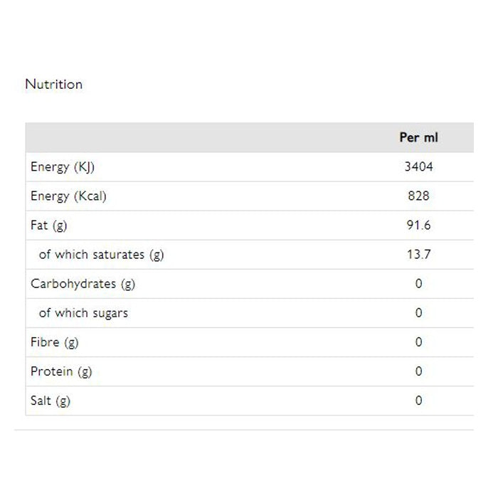This screenshot has height=498, width=498.
Task: Click the sugars zero value
Action: coord(418,313)
